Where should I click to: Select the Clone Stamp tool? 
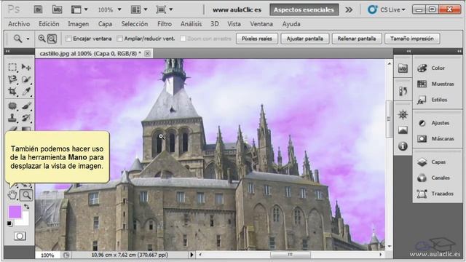pos(12,118)
